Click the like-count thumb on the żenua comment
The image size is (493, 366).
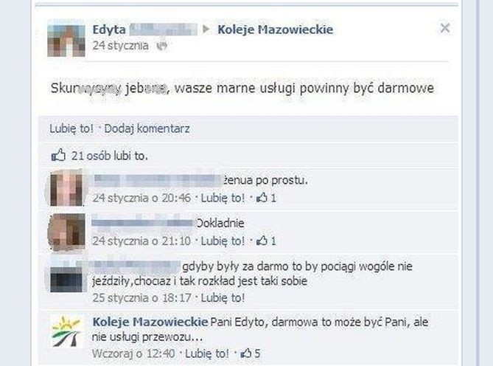click(x=262, y=198)
